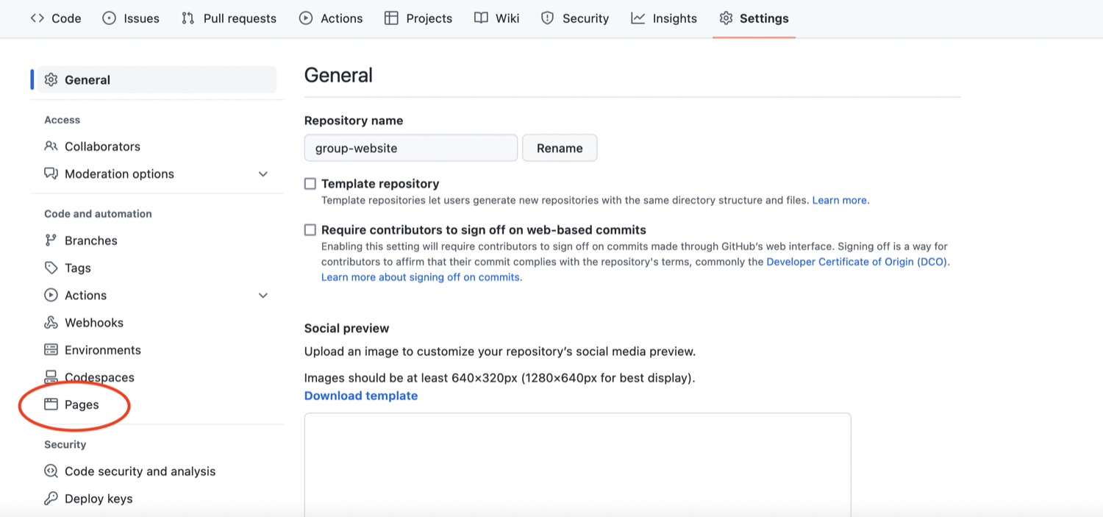Click the gear icon beside General in sidebar

point(51,79)
